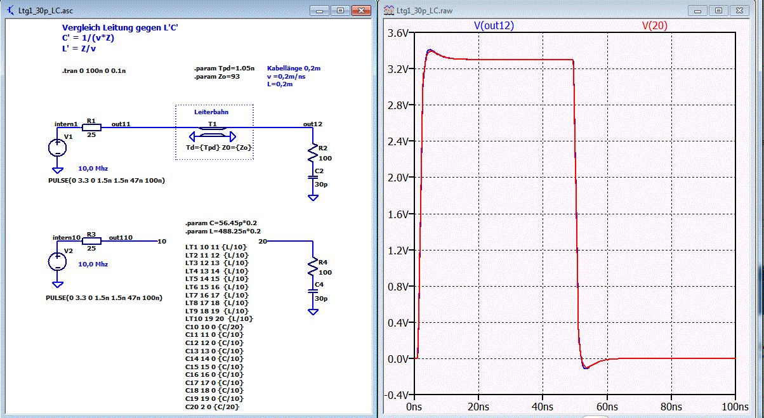
Task: Maximize the Ltg1_30p_LC.raw waveform window
Action: (719, 10)
